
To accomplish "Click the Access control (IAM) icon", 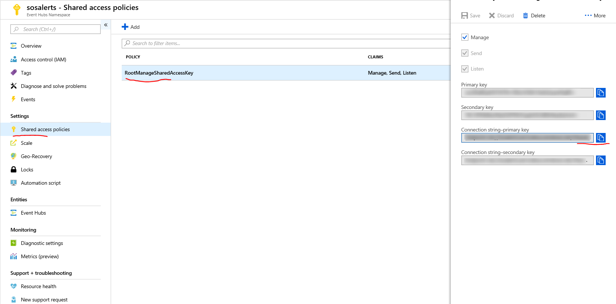I will point(14,59).
